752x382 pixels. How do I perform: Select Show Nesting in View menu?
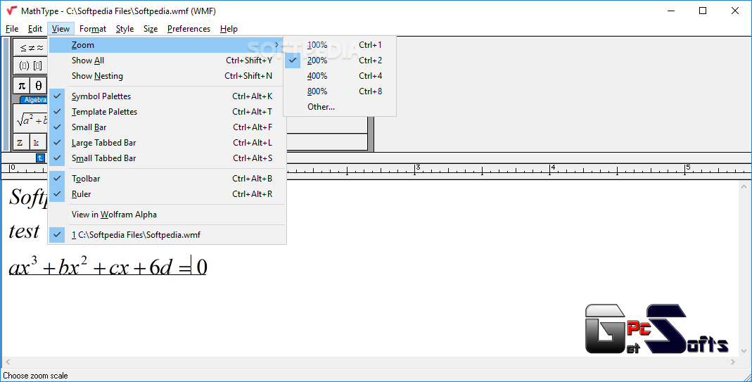(x=168, y=76)
